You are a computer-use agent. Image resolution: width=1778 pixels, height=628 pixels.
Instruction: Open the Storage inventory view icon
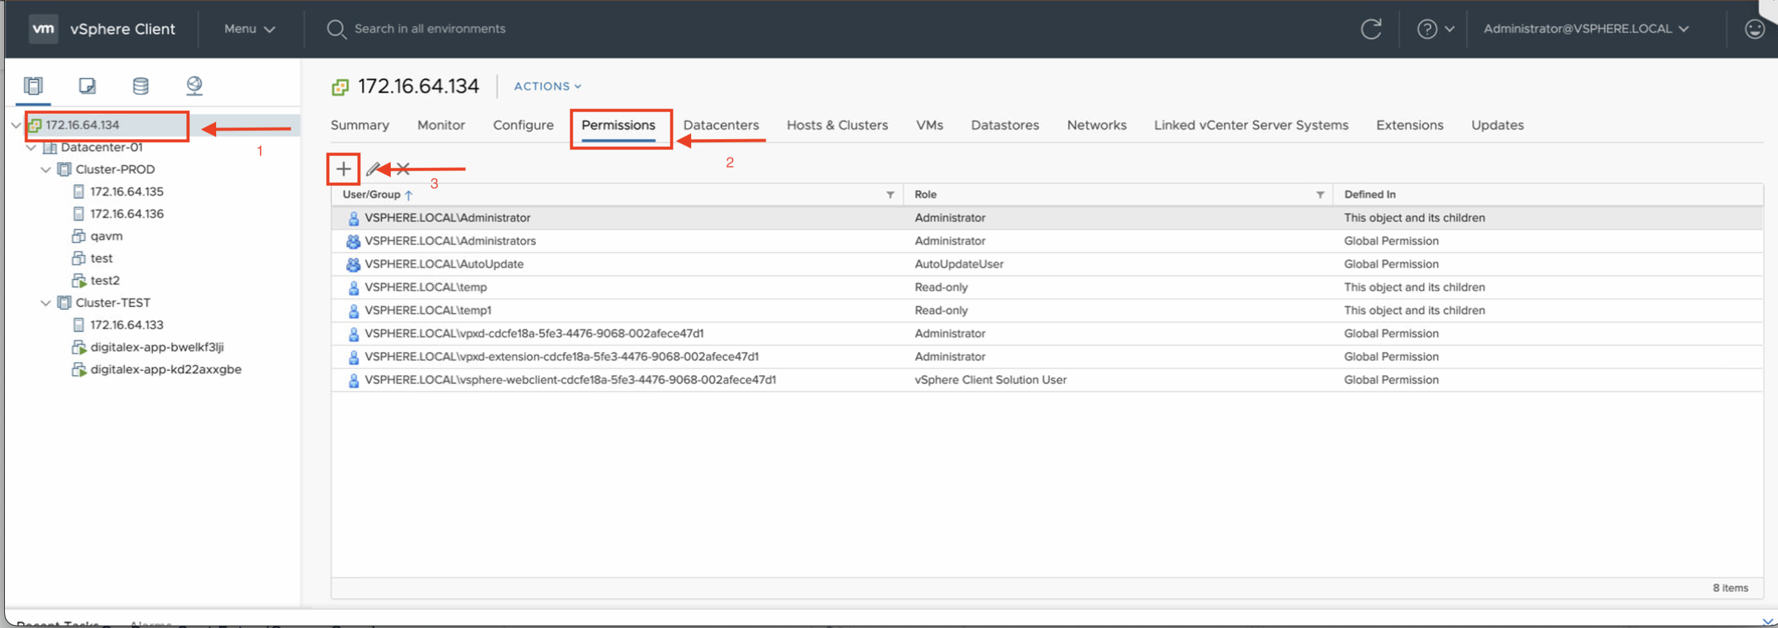140,85
